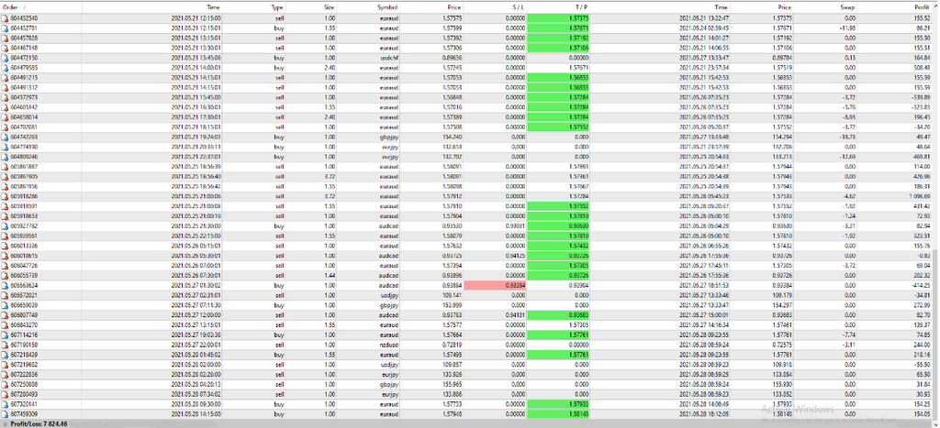Image resolution: width=940 pixels, height=428 pixels.
Task: Click the T / P column header
Action: [x=581, y=7]
